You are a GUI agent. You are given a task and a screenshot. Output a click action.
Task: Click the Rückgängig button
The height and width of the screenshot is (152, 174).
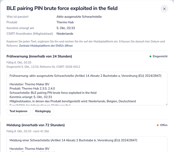43,111
